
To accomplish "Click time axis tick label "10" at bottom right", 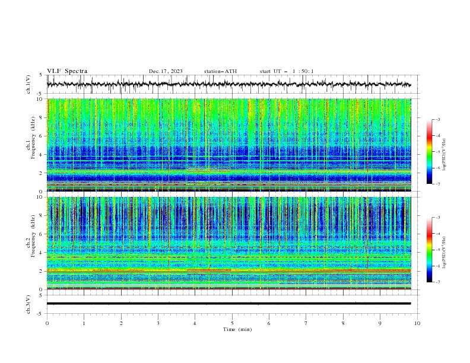I will click(x=417, y=323).
